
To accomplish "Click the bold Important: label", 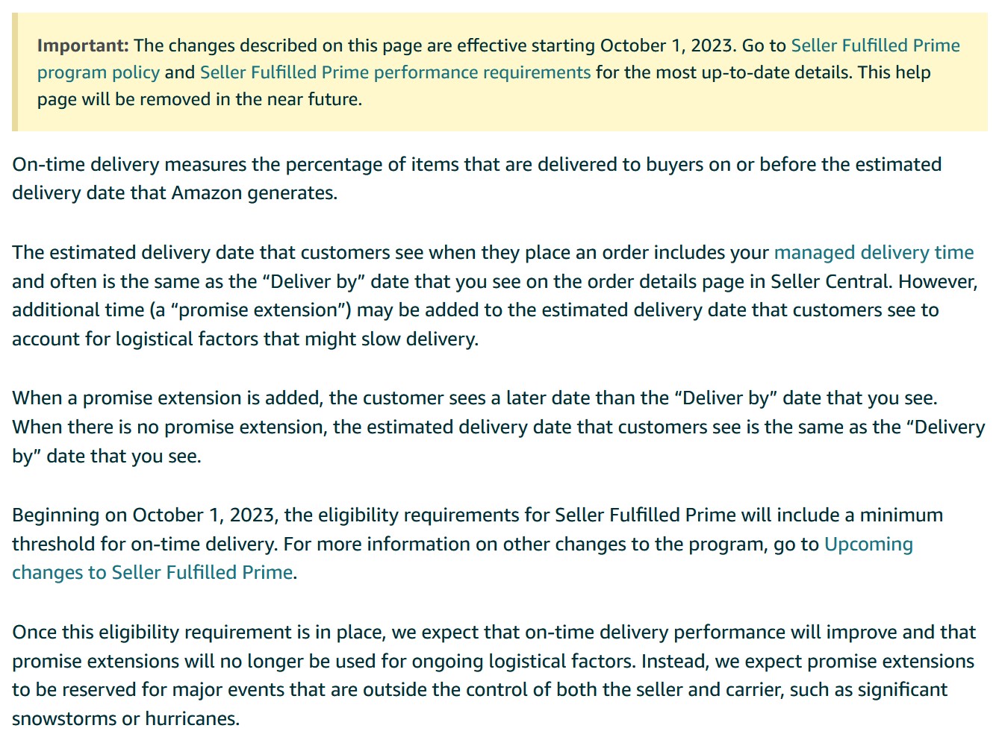I will (83, 46).
